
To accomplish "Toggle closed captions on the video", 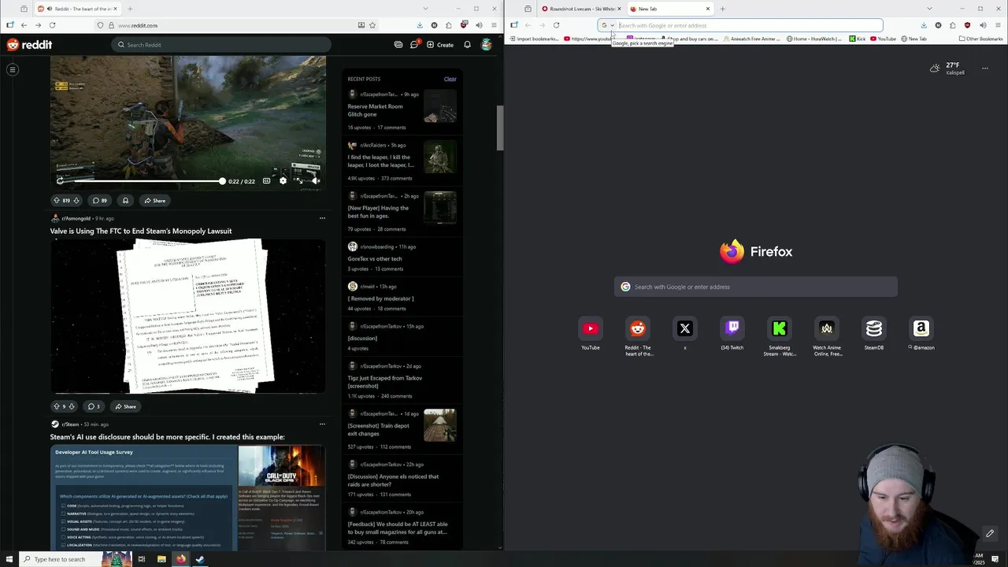I will 266,181.
